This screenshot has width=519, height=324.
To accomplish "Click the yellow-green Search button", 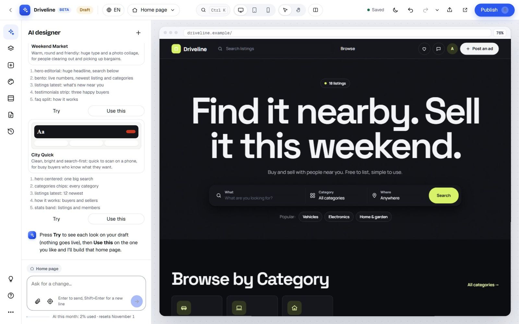I will [x=443, y=195].
